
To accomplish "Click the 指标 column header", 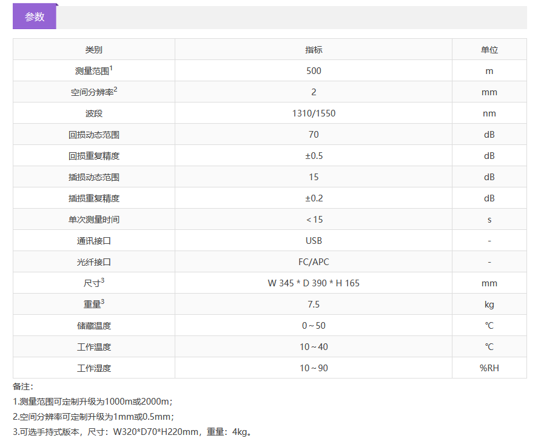I will click(x=314, y=50).
